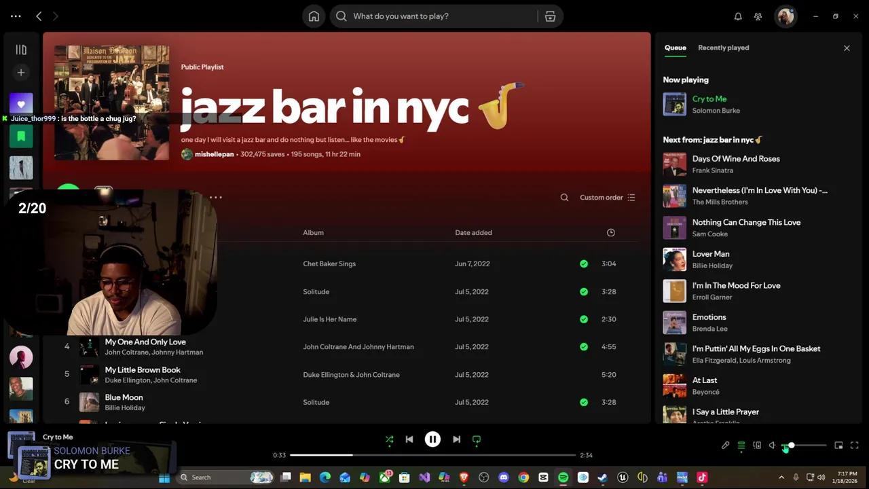869x489 pixels.
Task: Toggle saved checkmark on Julie Is Her Name row
Action: [584, 319]
